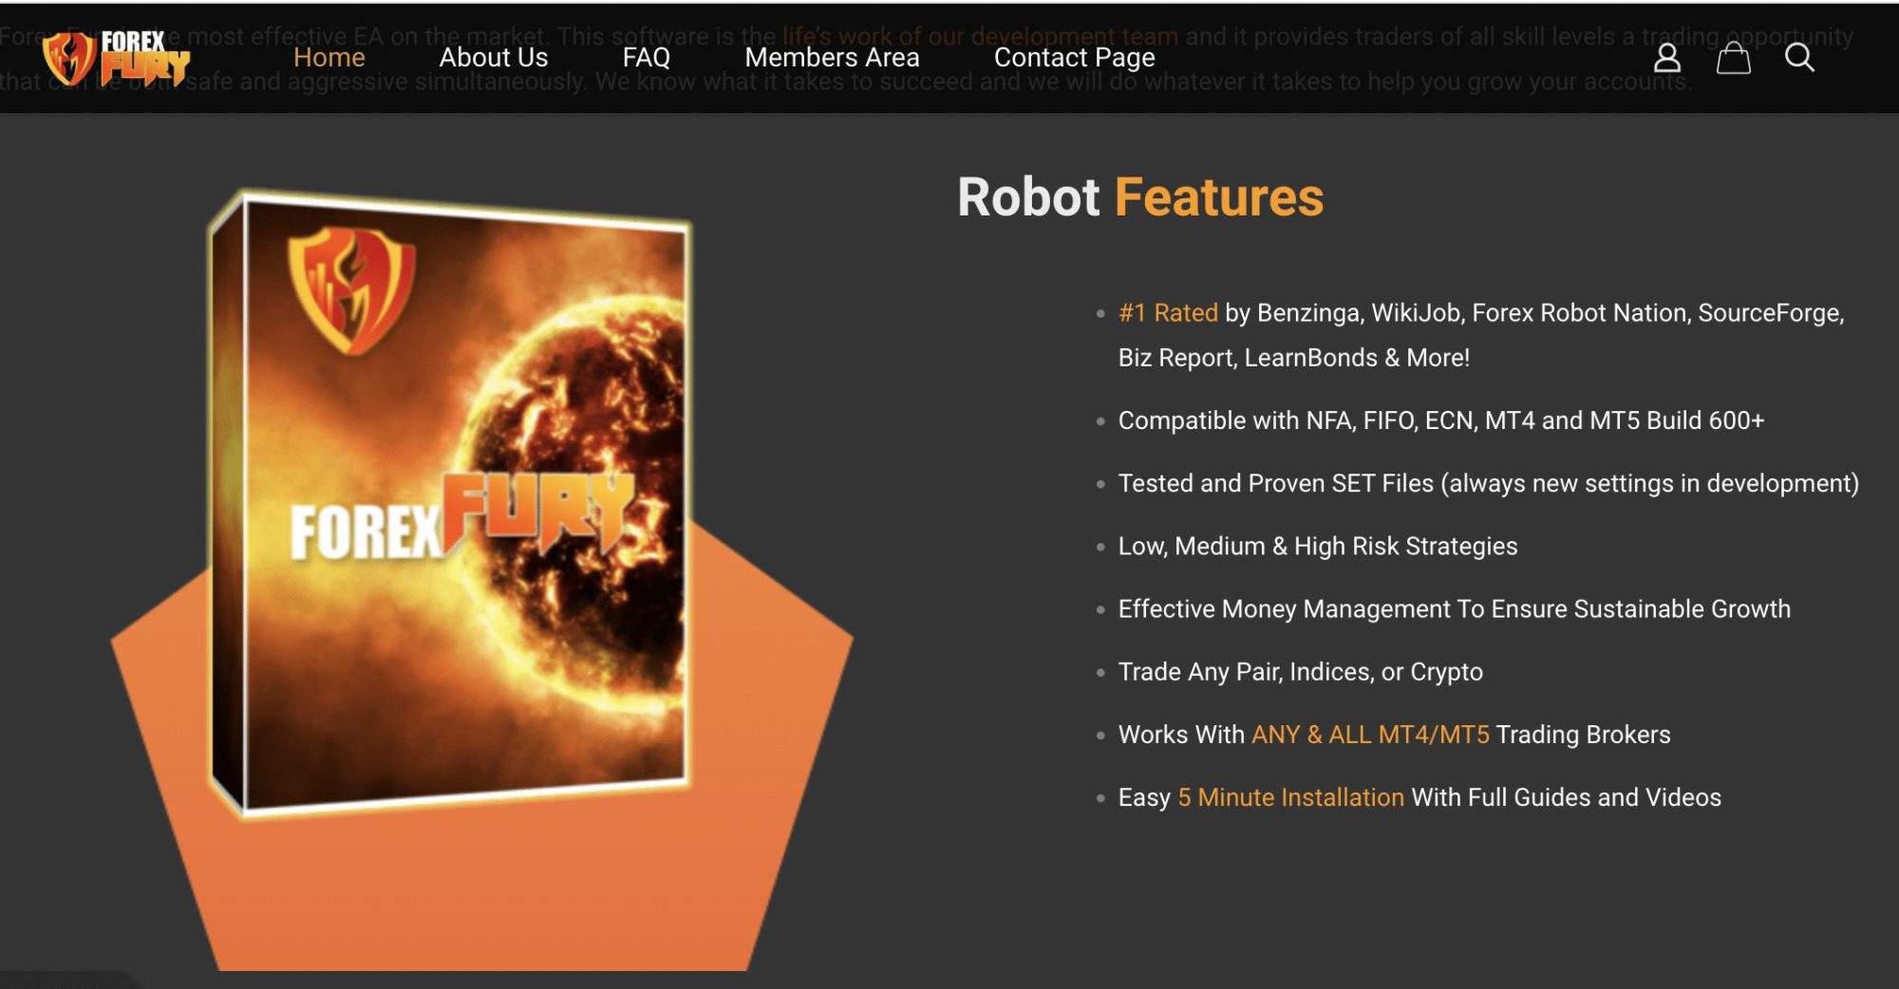Click the "Effective Money Management" feature line
The width and height of the screenshot is (1899, 989).
[x=1454, y=609]
